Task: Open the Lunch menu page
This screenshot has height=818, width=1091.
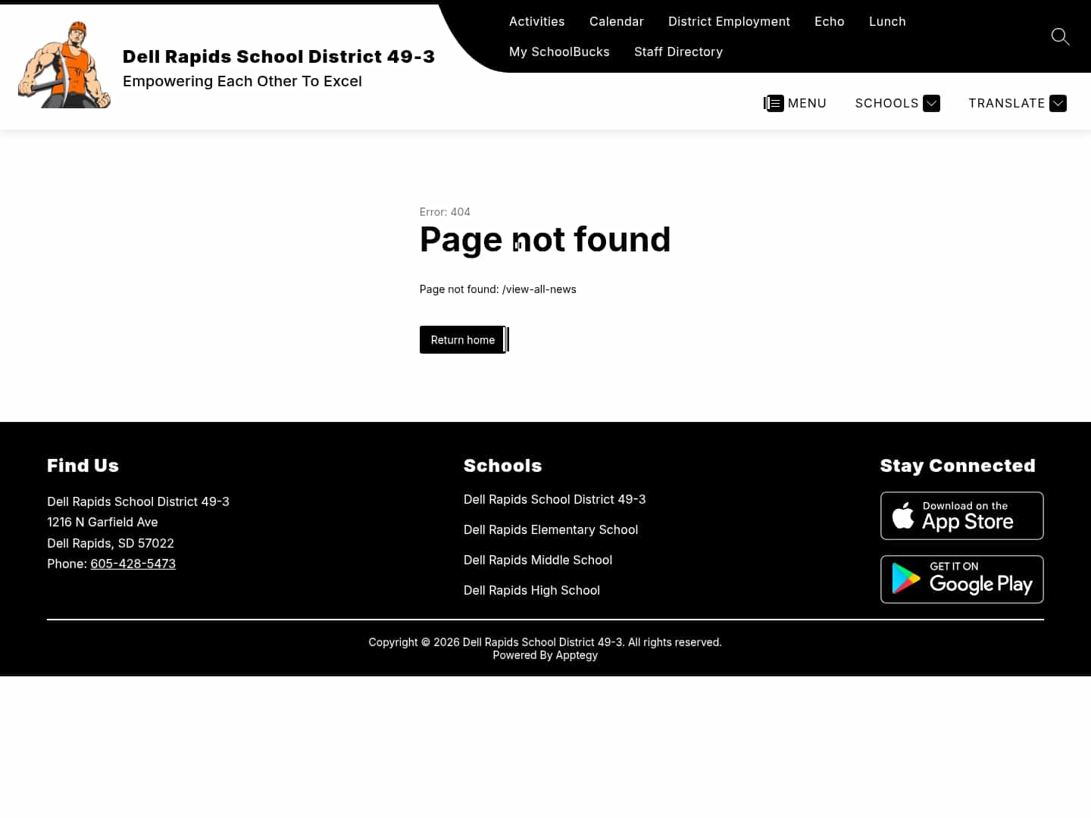Action: click(x=887, y=21)
